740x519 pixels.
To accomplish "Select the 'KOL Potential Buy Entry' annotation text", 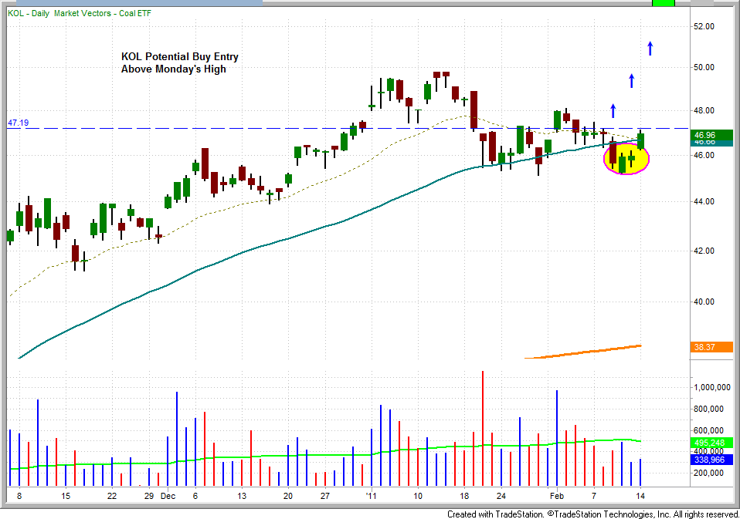I will click(x=180, y=56).
